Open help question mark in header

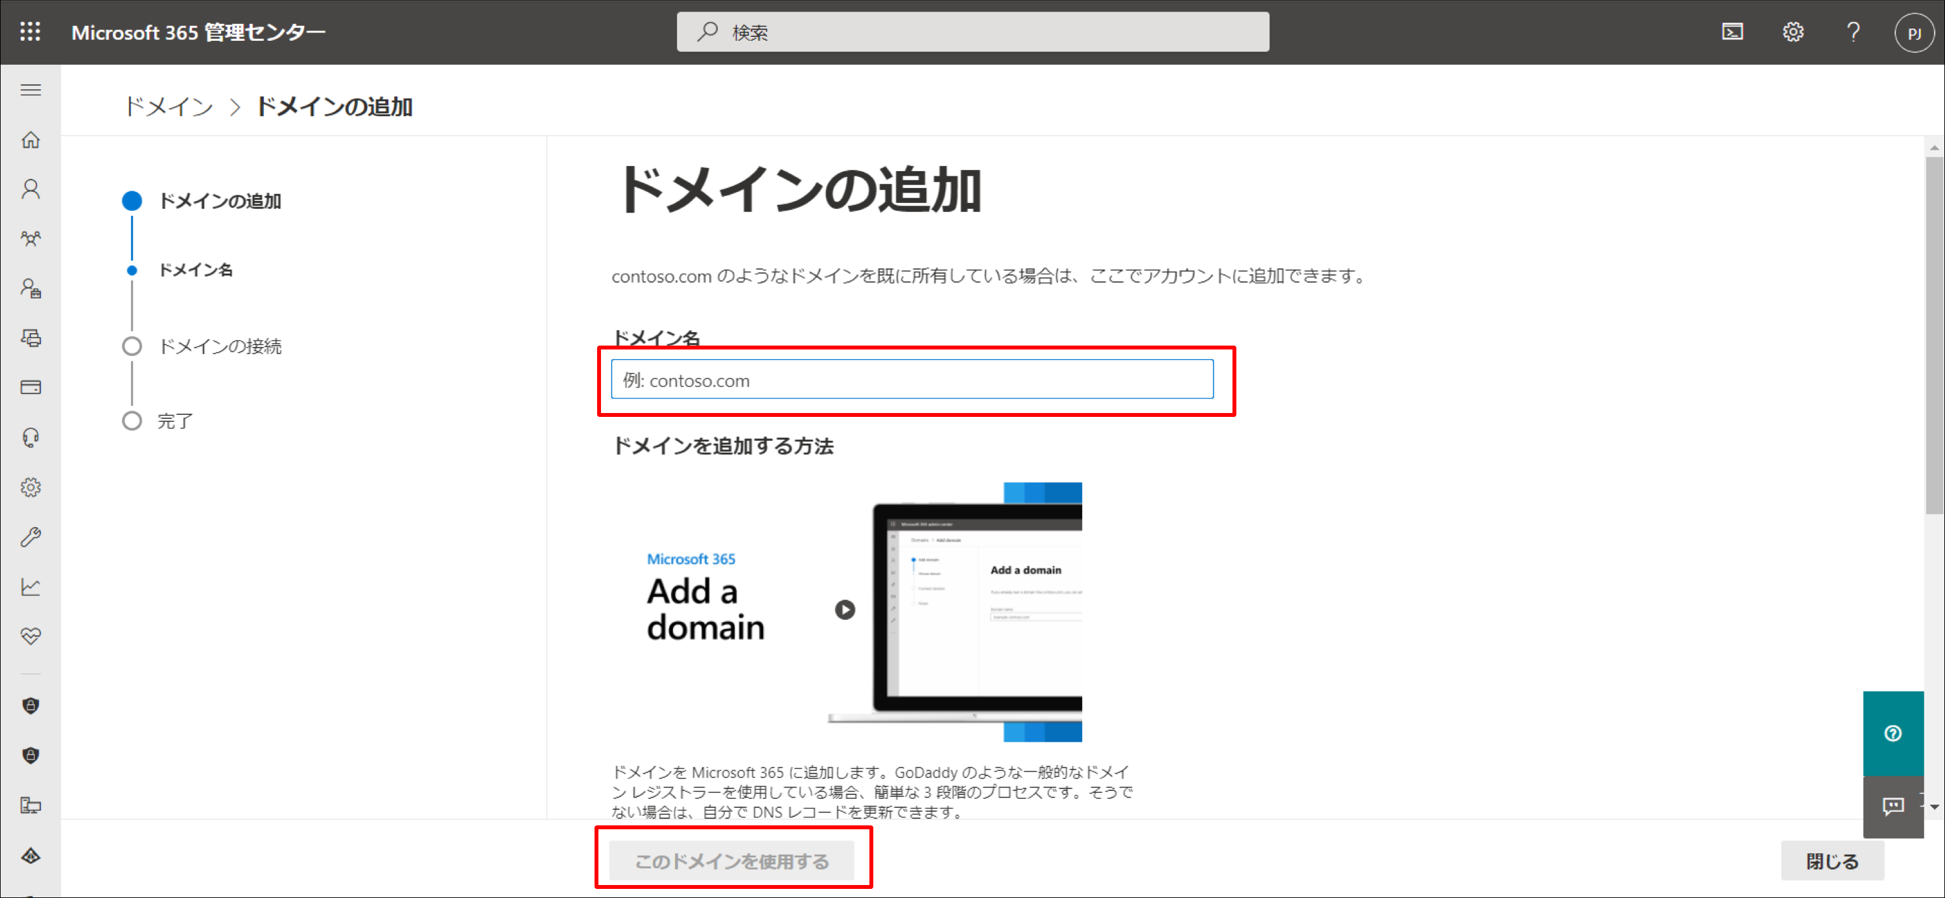(x=1853, y=32)
